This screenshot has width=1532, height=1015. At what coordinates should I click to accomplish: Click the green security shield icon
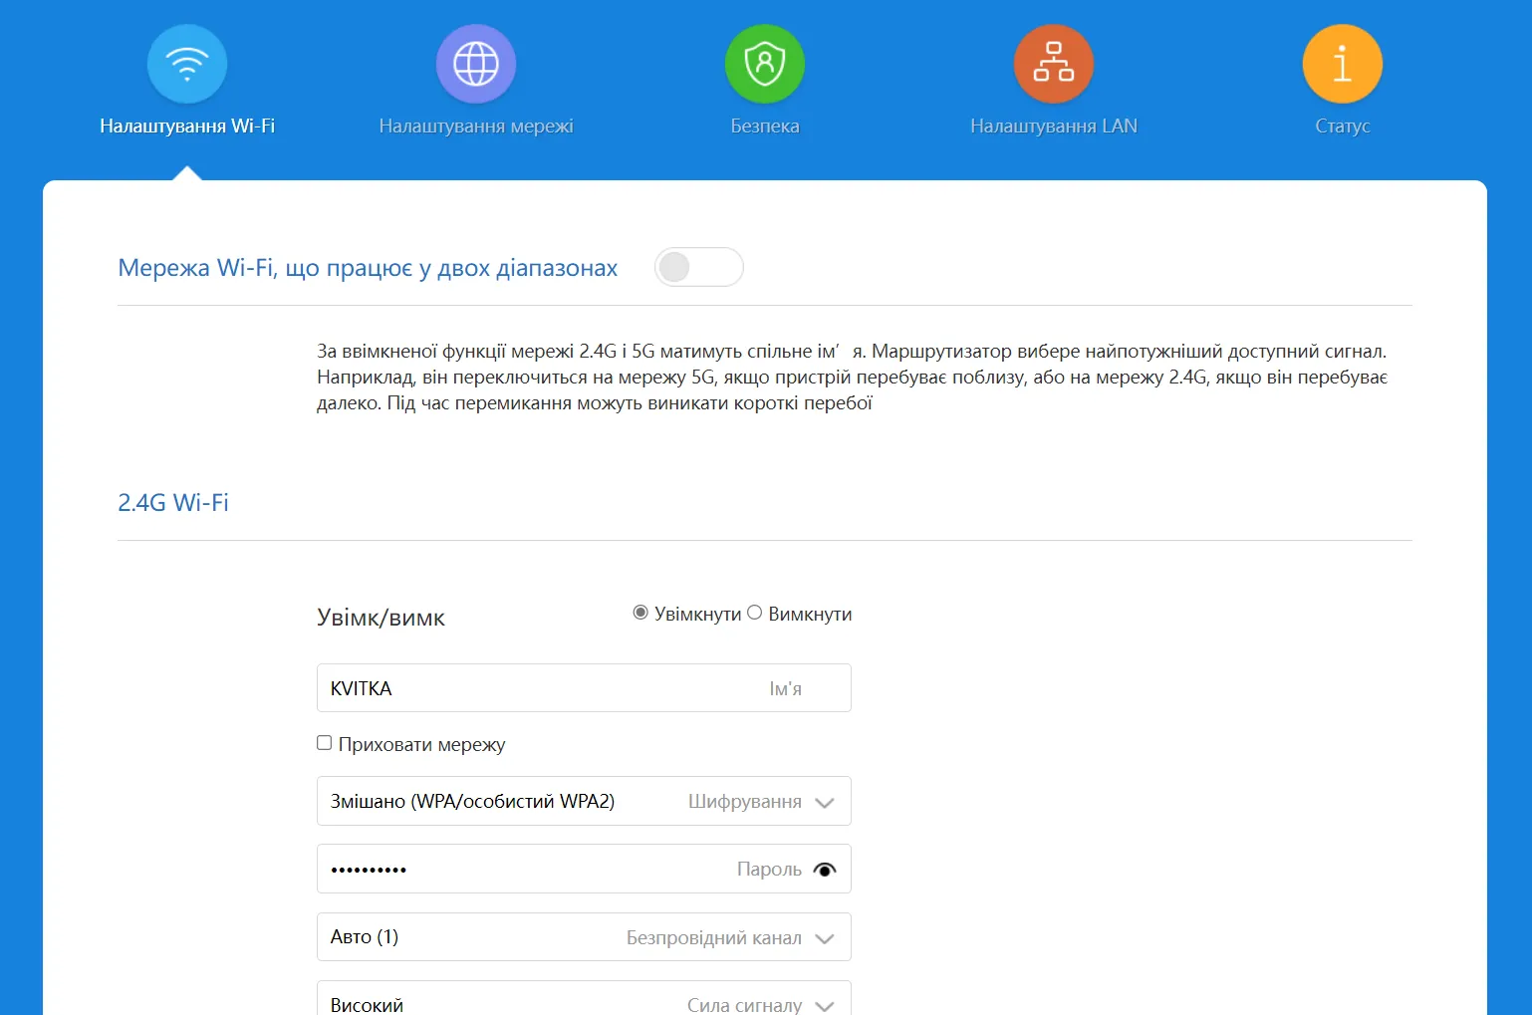tap(765, 64)
